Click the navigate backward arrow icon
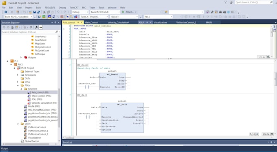 pos(6,12)
